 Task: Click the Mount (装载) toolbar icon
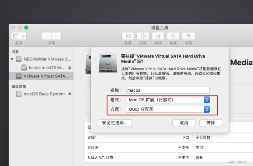[188, 36]
